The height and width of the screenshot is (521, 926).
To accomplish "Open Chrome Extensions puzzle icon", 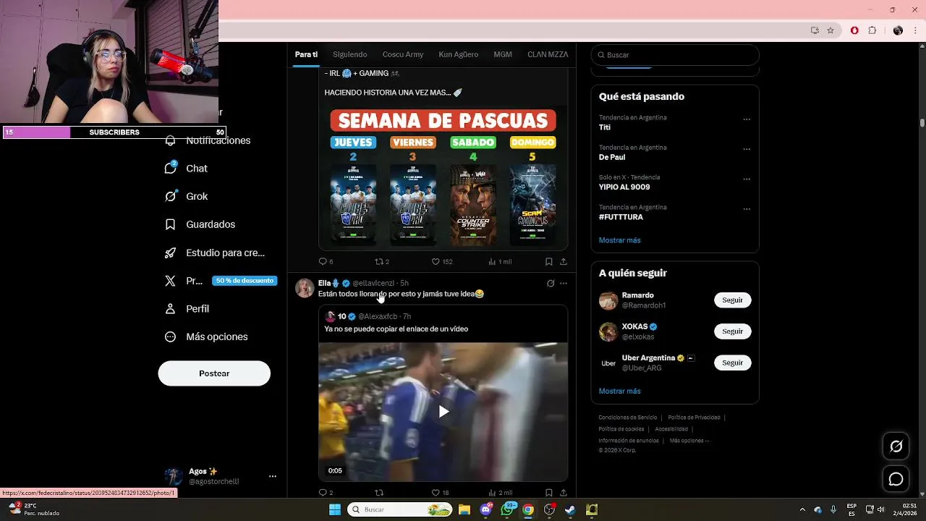I will [872, 30].
